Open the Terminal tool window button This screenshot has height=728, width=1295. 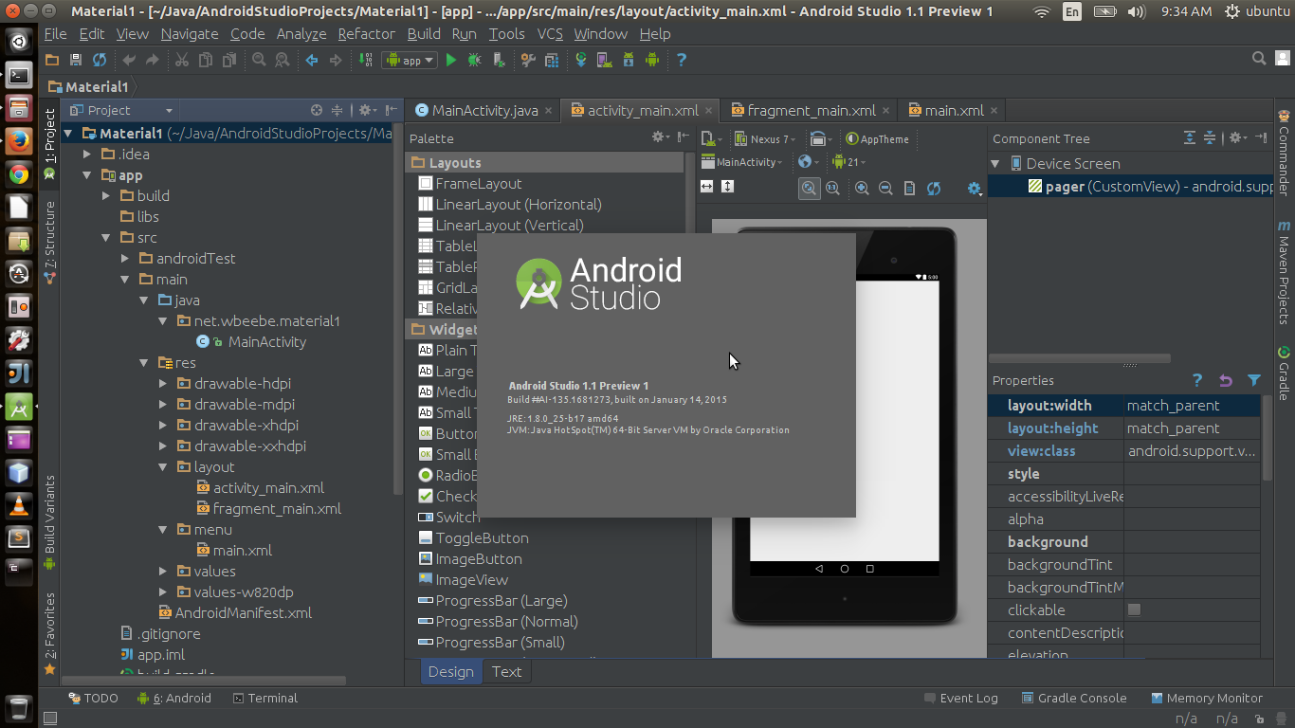click(x=264, y=698)
